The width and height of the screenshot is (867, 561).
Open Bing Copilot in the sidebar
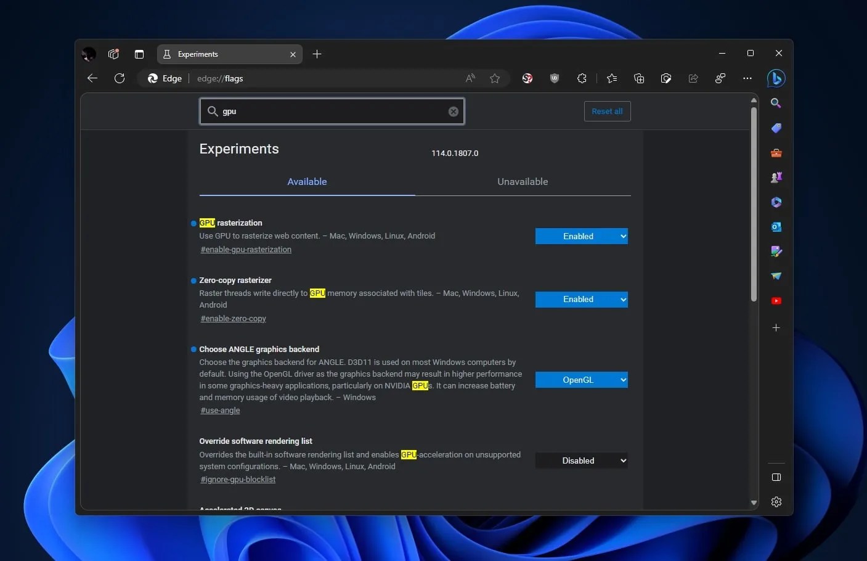[x=776, y=78]
